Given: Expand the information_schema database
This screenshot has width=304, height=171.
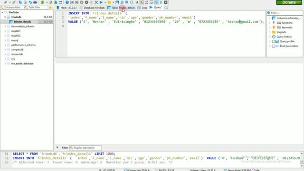Looking at the screenshot, I should pos(5,27).
